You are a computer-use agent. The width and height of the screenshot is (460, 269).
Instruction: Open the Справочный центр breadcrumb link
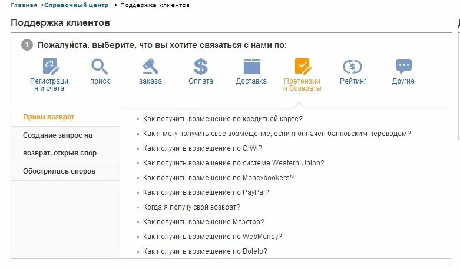(x=77, y=5)
